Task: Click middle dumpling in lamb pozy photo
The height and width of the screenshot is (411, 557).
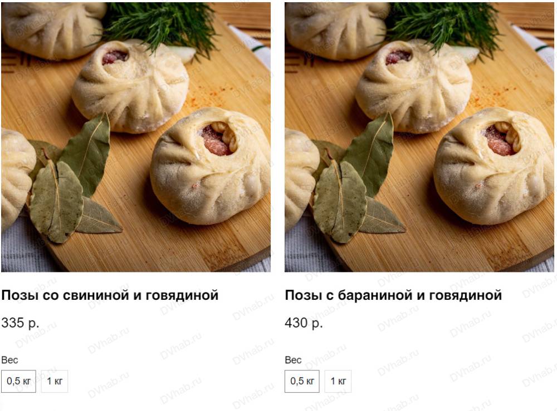Action: point(414,86)
